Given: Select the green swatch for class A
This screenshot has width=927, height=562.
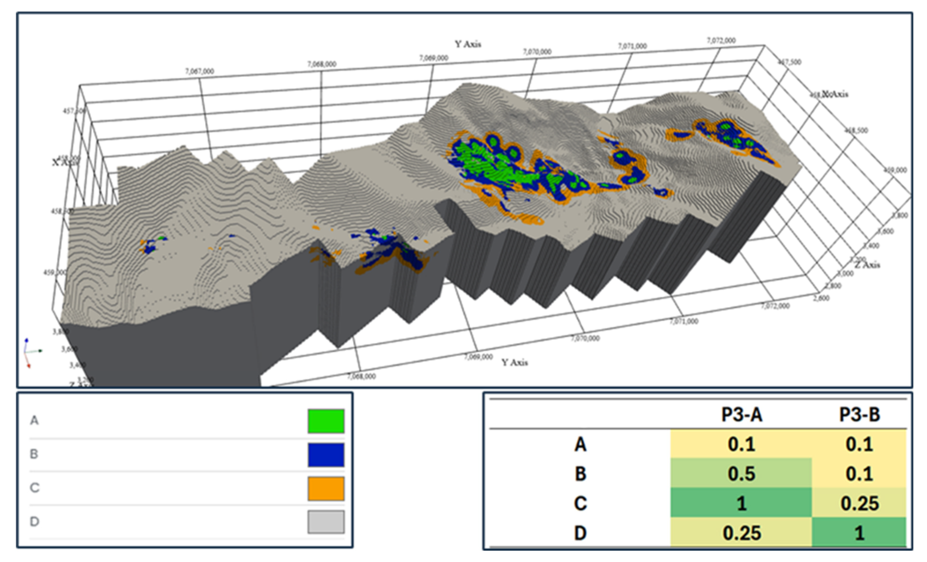Looking at the screenshot, I should coord(326,421).
